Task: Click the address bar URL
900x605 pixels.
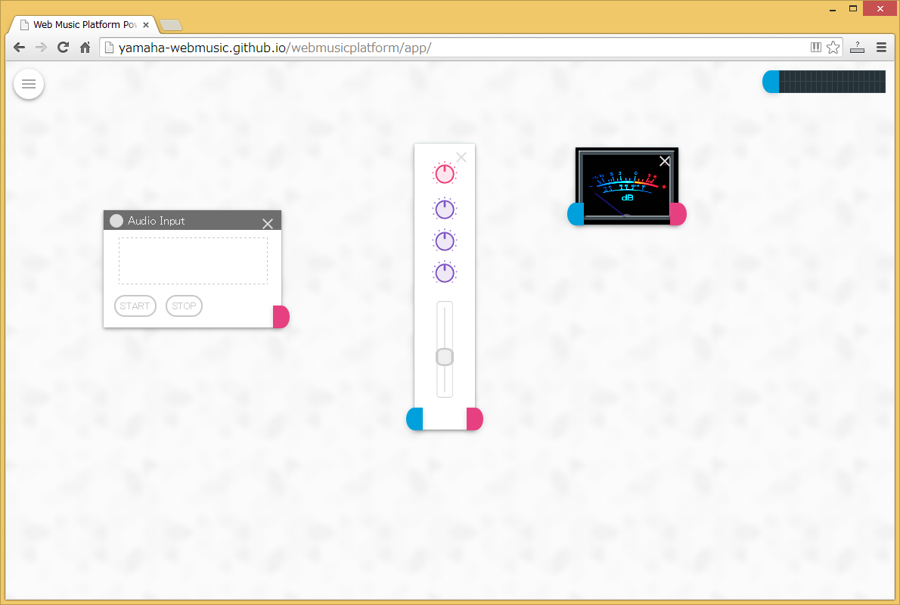Action: pos(275,48)
